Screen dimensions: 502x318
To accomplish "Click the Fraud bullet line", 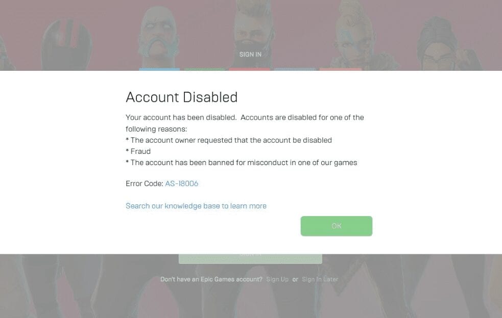I will [138, 151].
